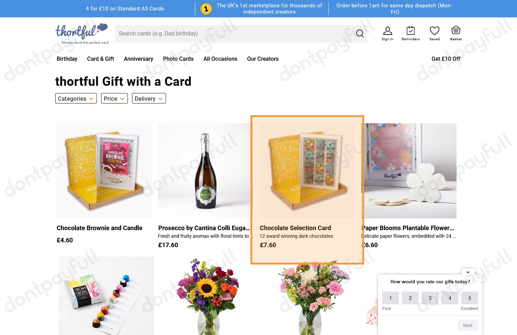Select rating 3 in survey
This screenshot has height=335, width=517.
pyautogui.click(x=430, y=298)
